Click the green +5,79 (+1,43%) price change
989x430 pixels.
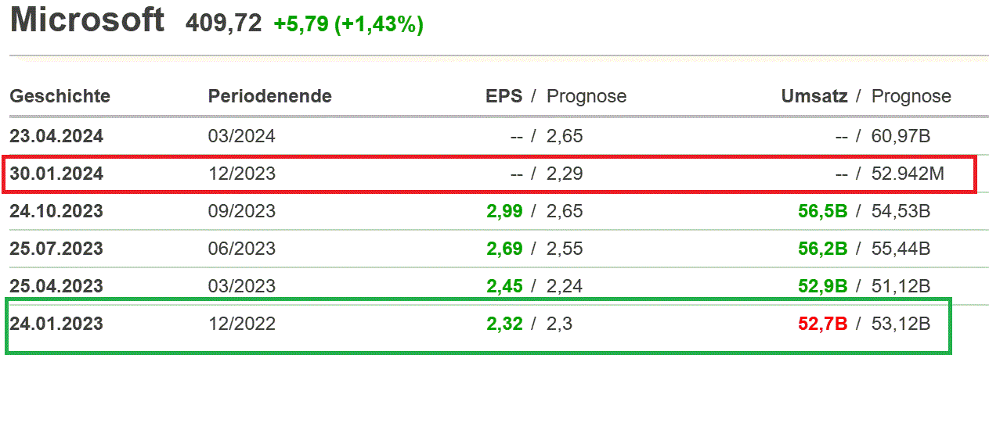coord(348,24)
